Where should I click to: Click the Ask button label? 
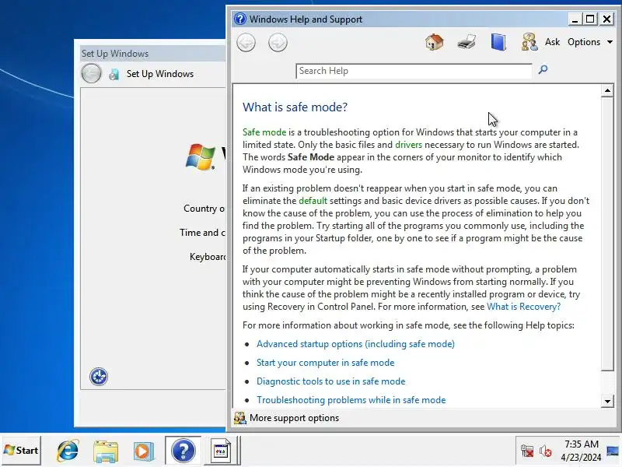(552, 42)
